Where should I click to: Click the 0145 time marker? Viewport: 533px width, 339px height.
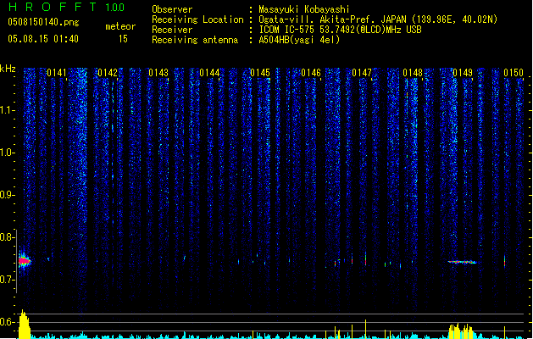(260, 73)
